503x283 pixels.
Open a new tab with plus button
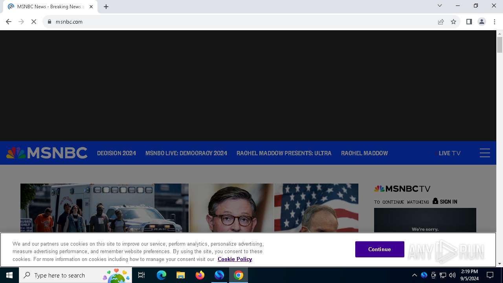pyautogui.click(x=106, y=7)
